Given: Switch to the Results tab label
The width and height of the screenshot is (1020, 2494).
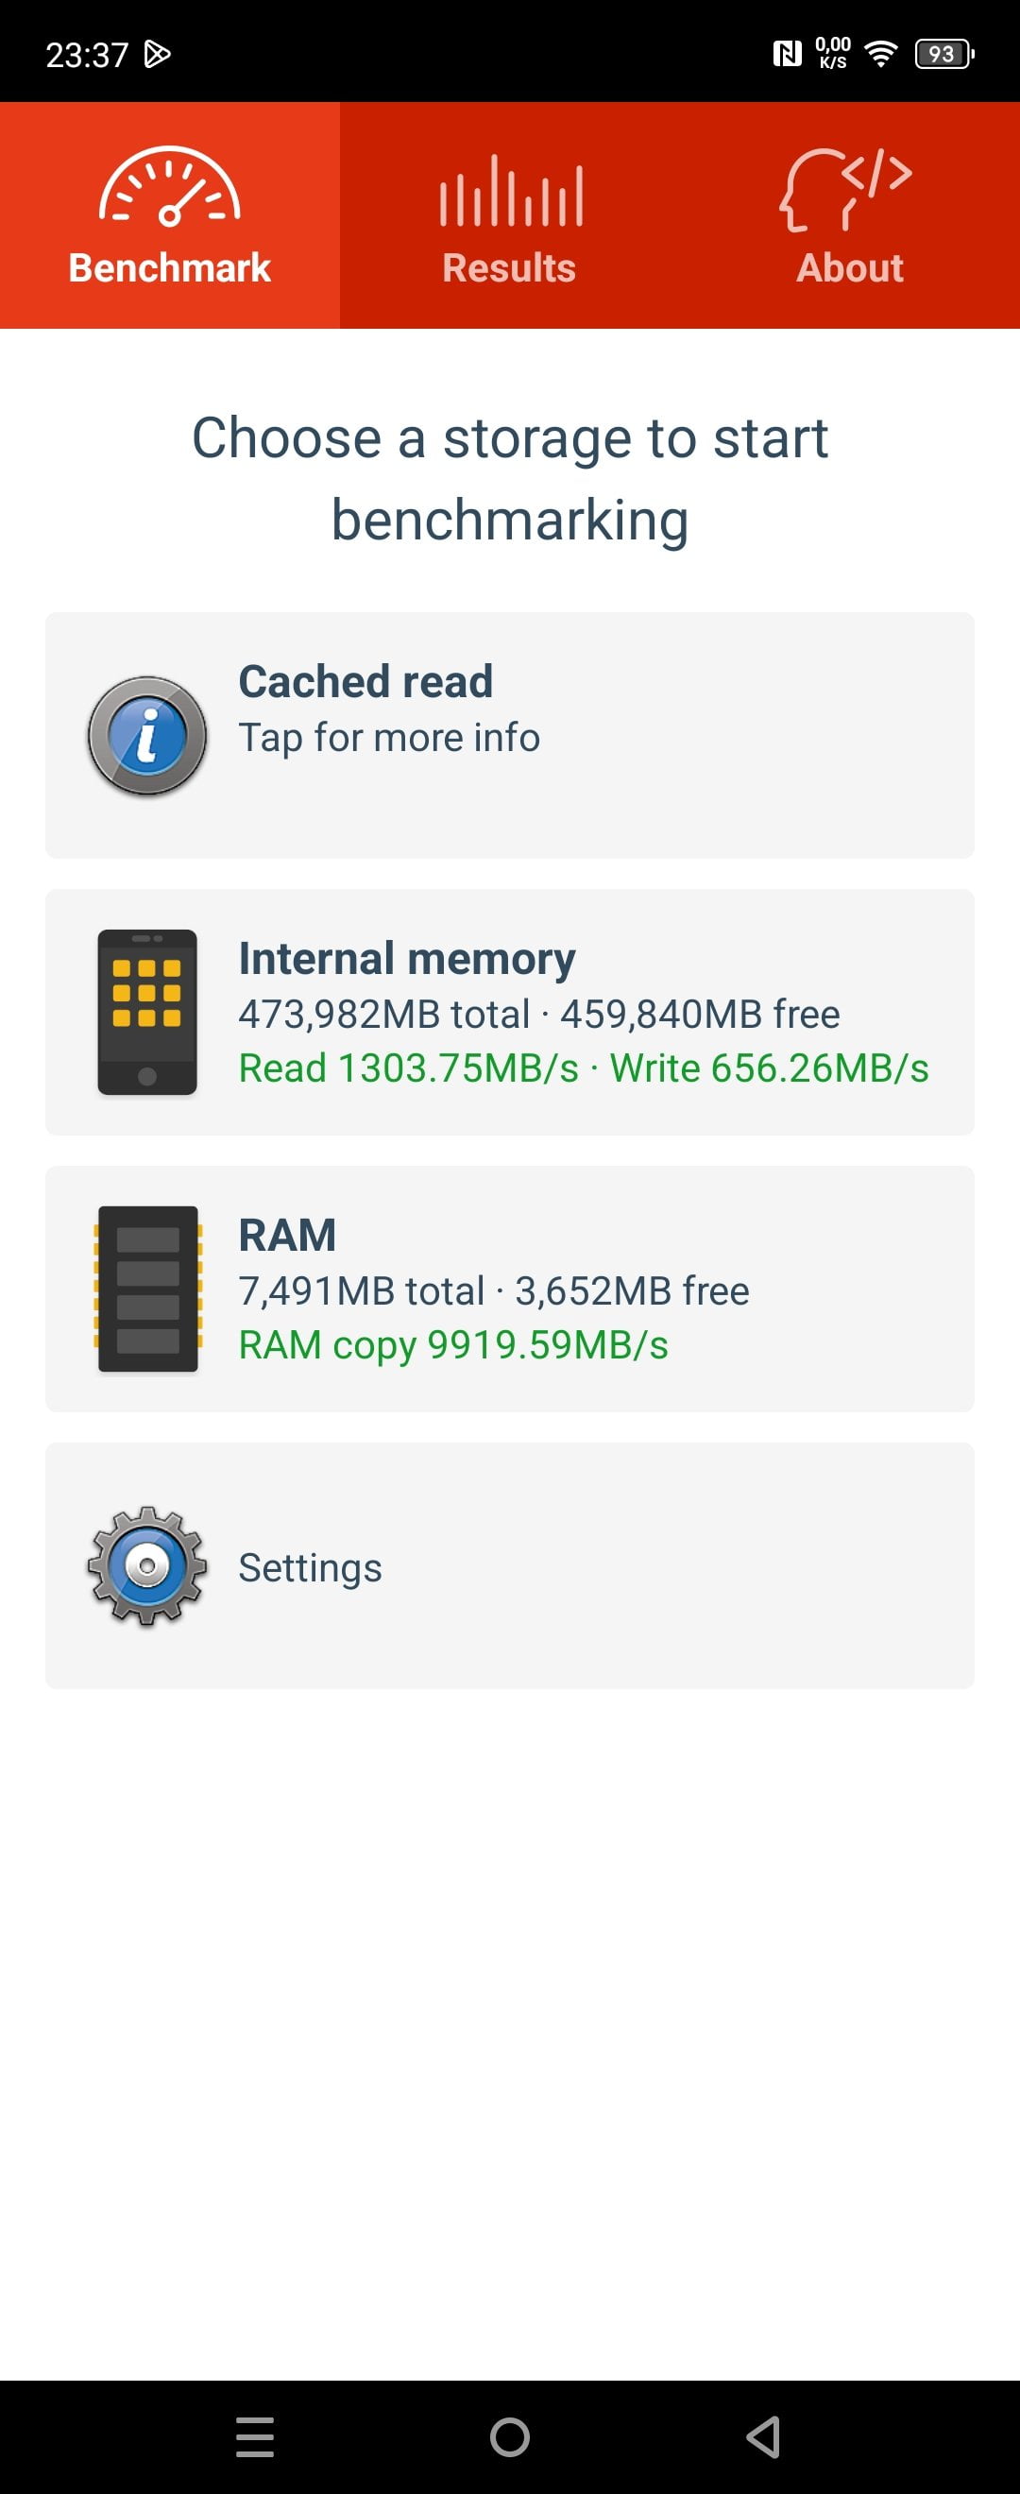Looking at the screenshot, I should tap(509, 268).
